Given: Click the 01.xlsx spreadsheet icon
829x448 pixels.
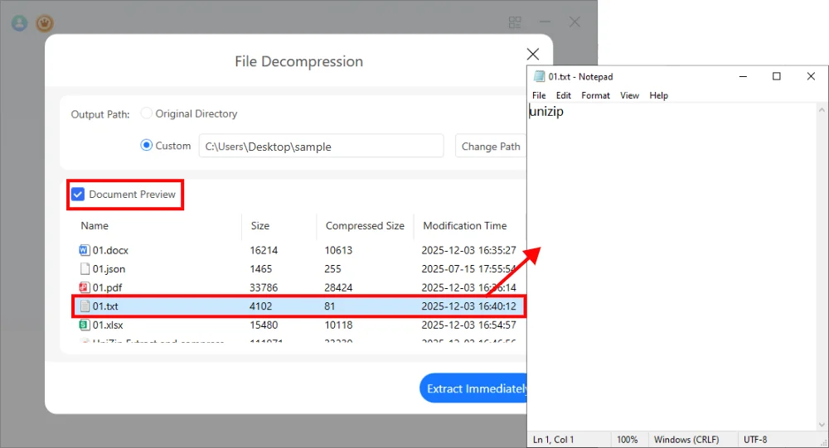Looking at the screenshot, I should point(84,325).
